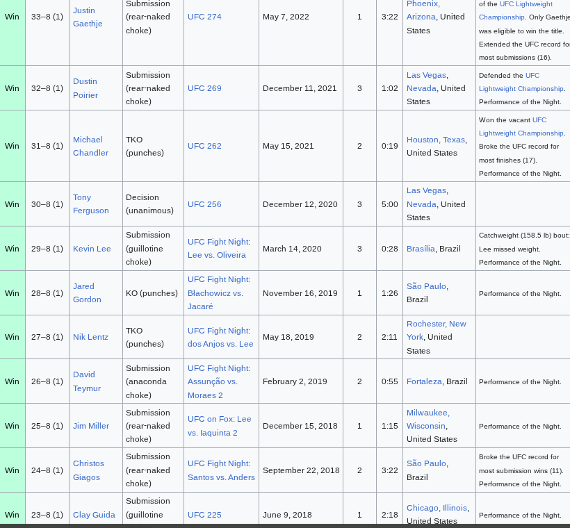Click the date March 14, 2020
The height and width of the screenshot is (528, 570).
[x=292, y=249]
